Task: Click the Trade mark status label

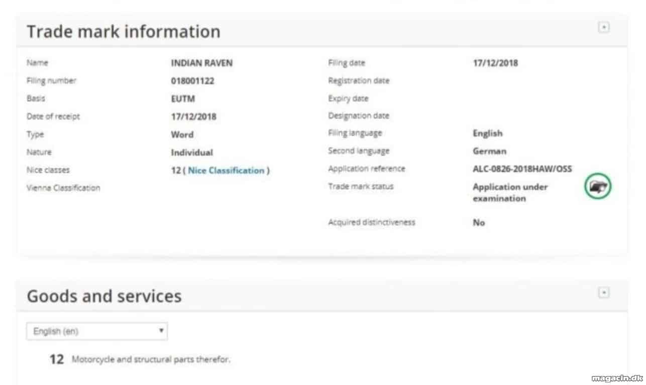Action: tap(361, 186)
